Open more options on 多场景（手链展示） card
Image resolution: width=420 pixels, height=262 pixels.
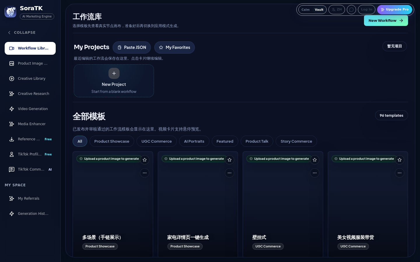[145, 173]
